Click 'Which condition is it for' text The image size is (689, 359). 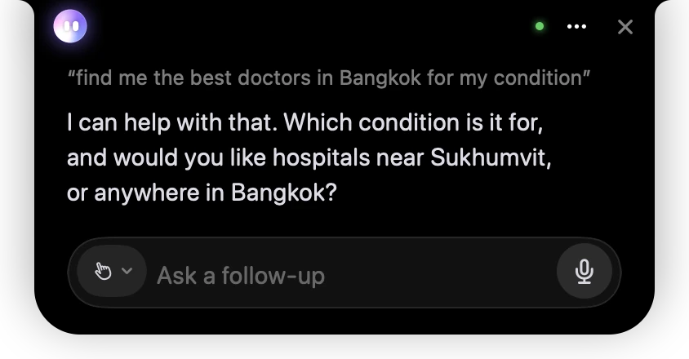414,122
